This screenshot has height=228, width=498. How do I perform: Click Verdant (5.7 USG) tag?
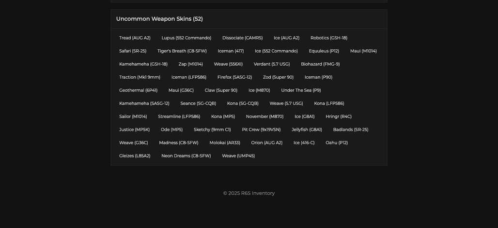pyautogui.click(x=272, y=64)
